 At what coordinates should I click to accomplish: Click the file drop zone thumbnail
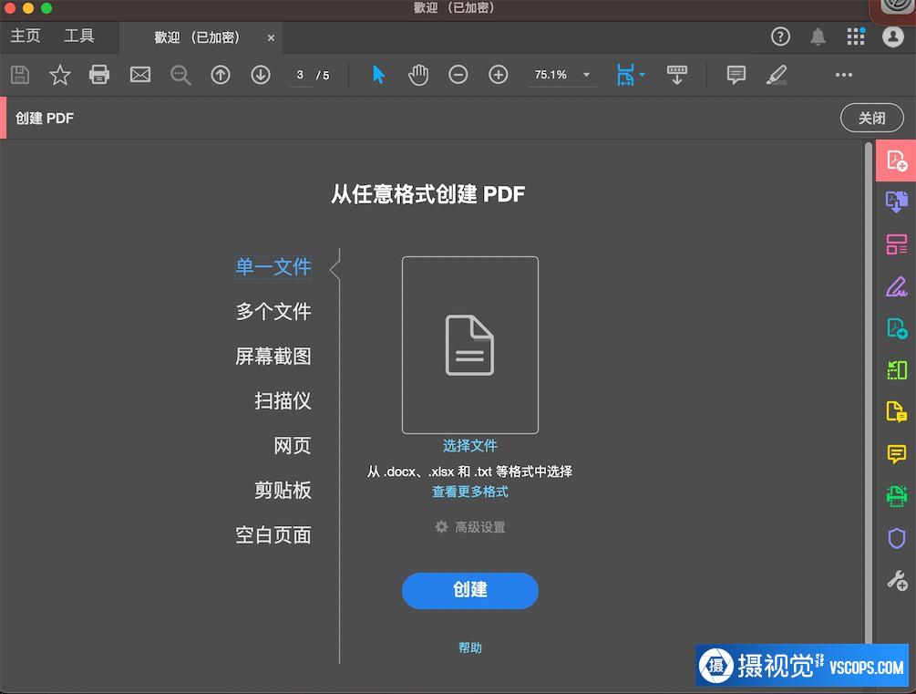pos(470,345)
